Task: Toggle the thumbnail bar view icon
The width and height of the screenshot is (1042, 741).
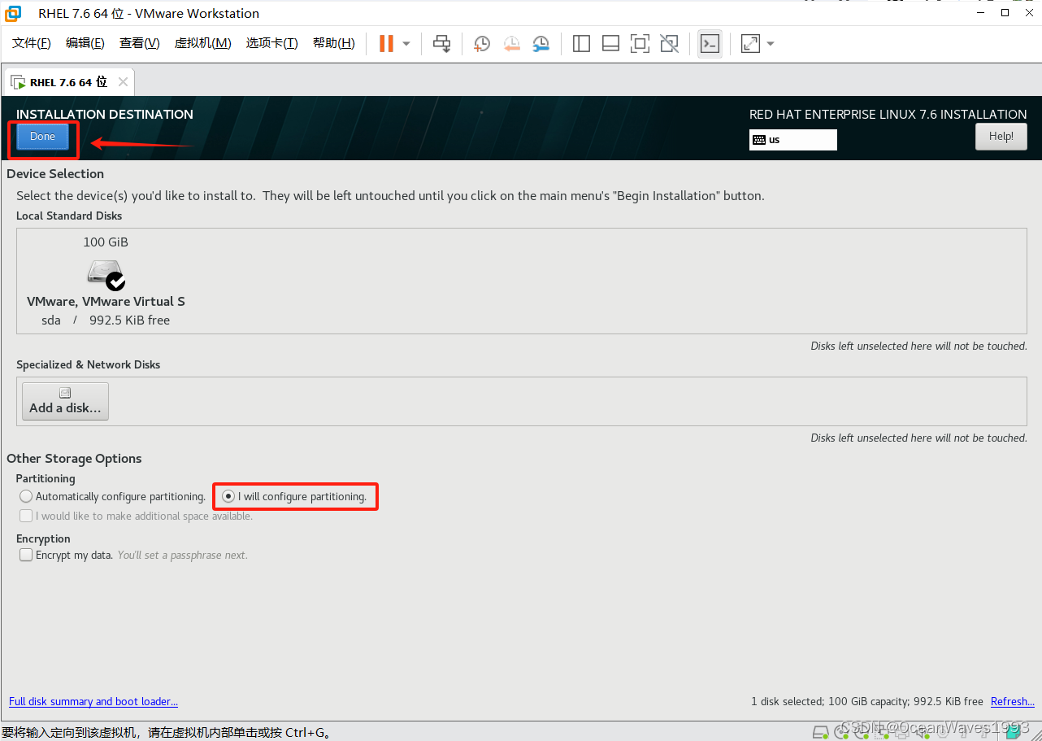Action: coord(610,43)
